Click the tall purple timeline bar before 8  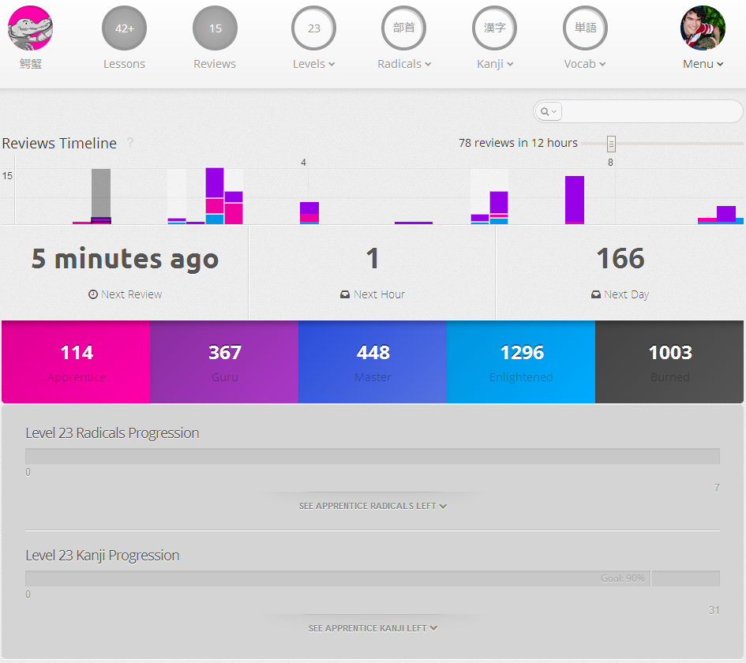[x=575, y=200]
